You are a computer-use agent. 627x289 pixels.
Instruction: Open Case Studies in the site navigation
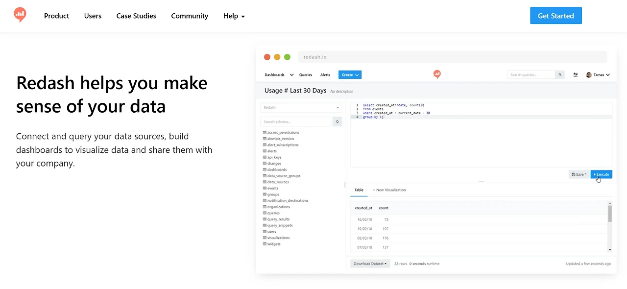pos(136,16)
